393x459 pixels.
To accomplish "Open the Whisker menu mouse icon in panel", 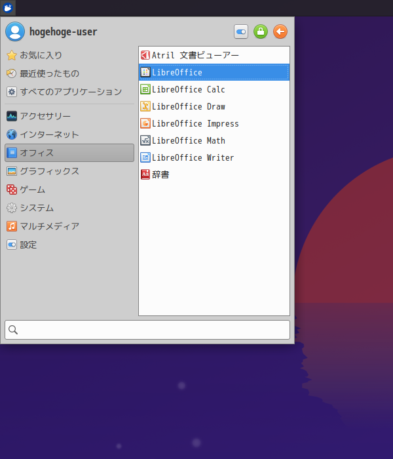I will pyautogui.click(x=8, y=8).
